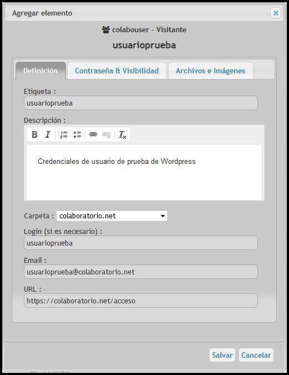Insert bulleted list in description

click(x=77, y=134)
